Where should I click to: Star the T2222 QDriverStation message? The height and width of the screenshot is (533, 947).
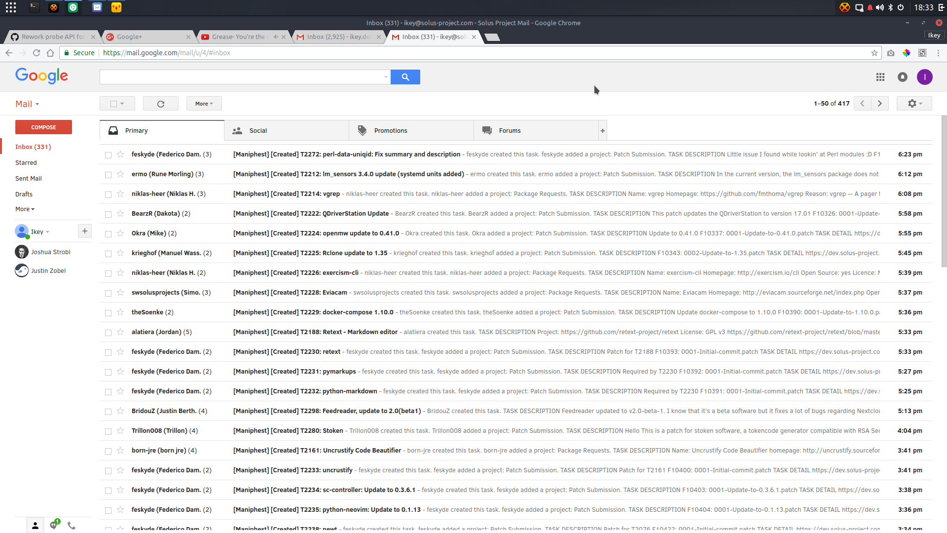(x=120, y=214)
